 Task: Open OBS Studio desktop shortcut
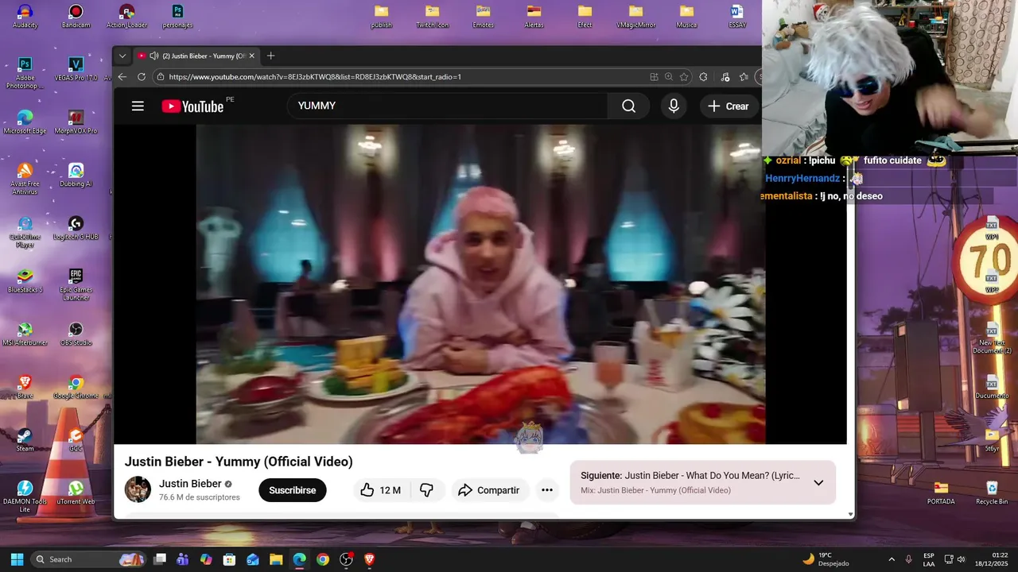(x=76, y=334)
